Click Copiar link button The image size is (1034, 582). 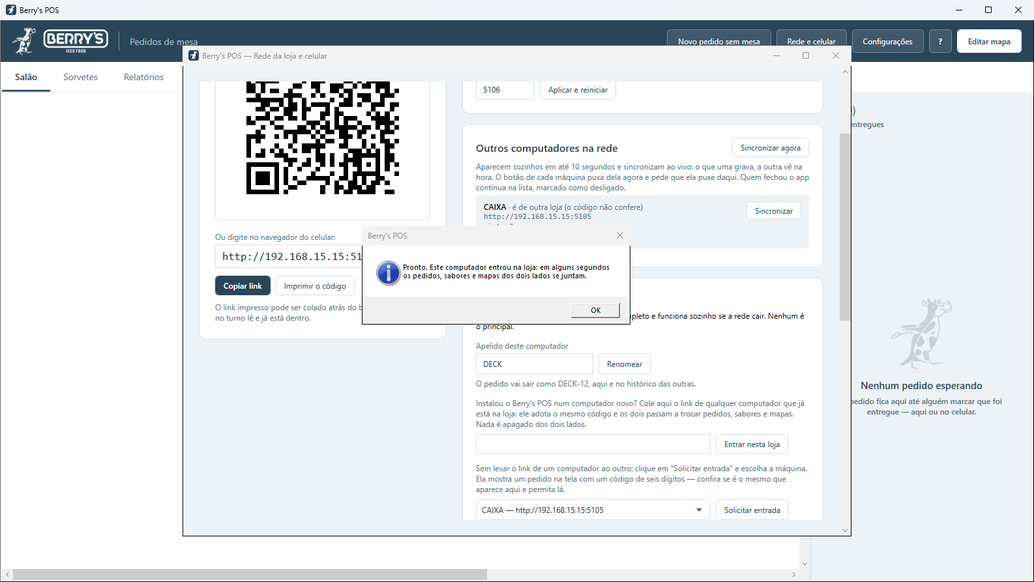point(243,285)
